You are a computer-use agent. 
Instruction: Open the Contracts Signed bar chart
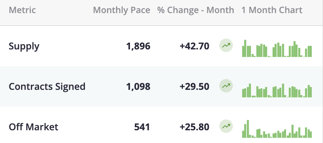[277, 90]
